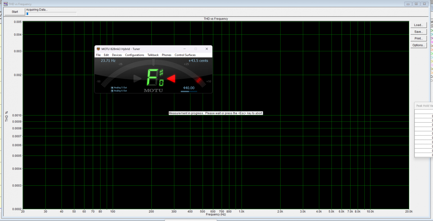Open the Devices menu
This screenshot has width=433, height=221.
coord(117,55)
